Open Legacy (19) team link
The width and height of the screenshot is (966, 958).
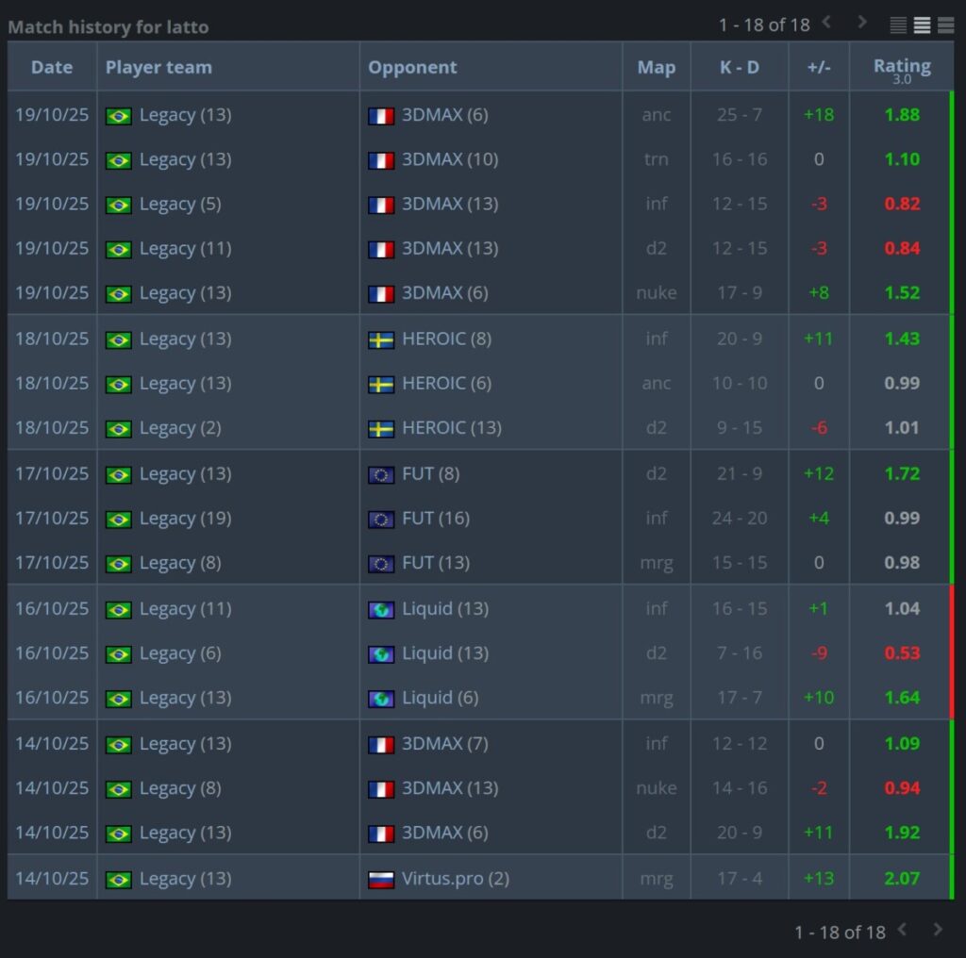point(185,519)
